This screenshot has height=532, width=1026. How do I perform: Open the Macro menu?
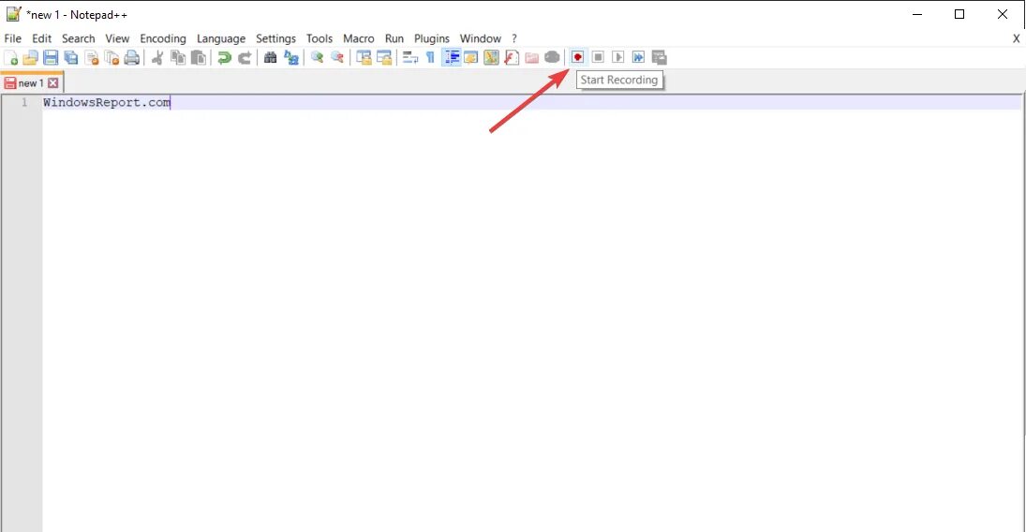click(x=359, y=38)
